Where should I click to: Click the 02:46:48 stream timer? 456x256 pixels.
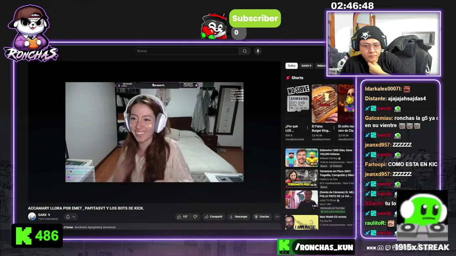coord(352,6)
